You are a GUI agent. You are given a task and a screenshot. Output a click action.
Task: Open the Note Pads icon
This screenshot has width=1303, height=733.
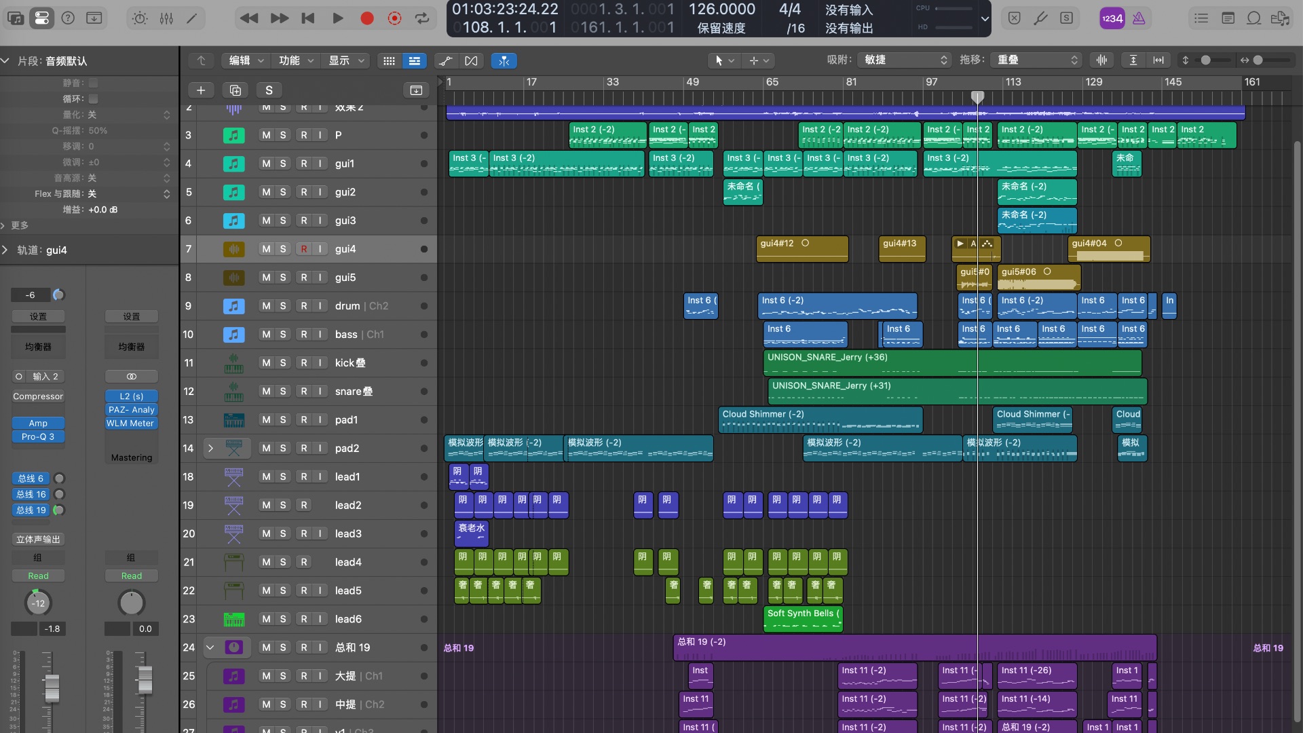(1228, 18)
